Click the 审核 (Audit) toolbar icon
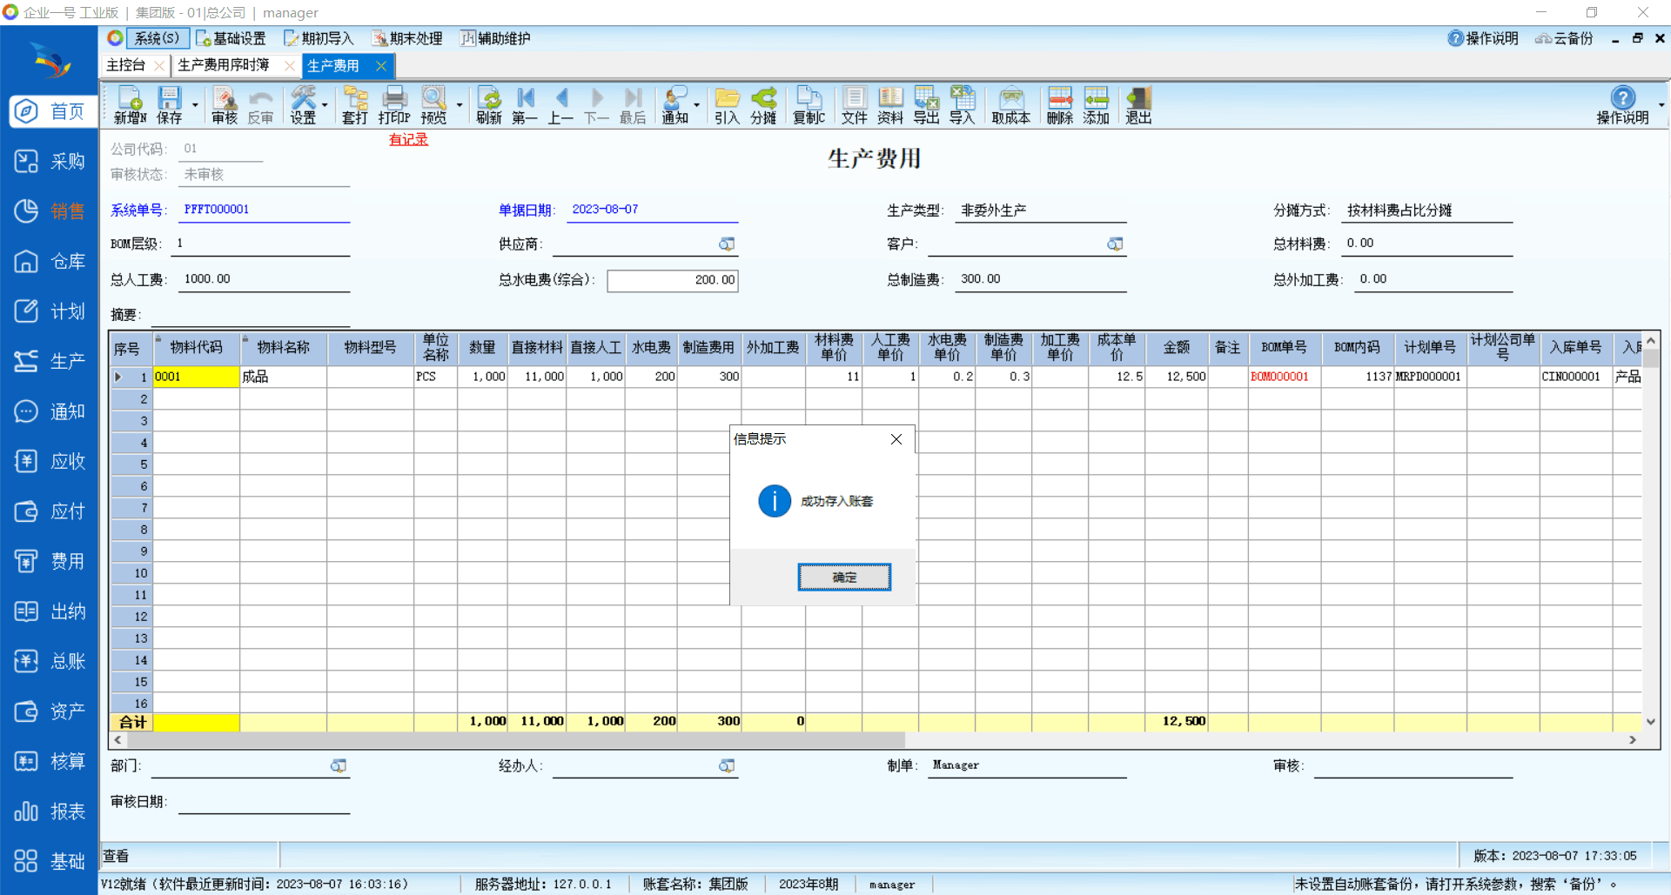 224,105
